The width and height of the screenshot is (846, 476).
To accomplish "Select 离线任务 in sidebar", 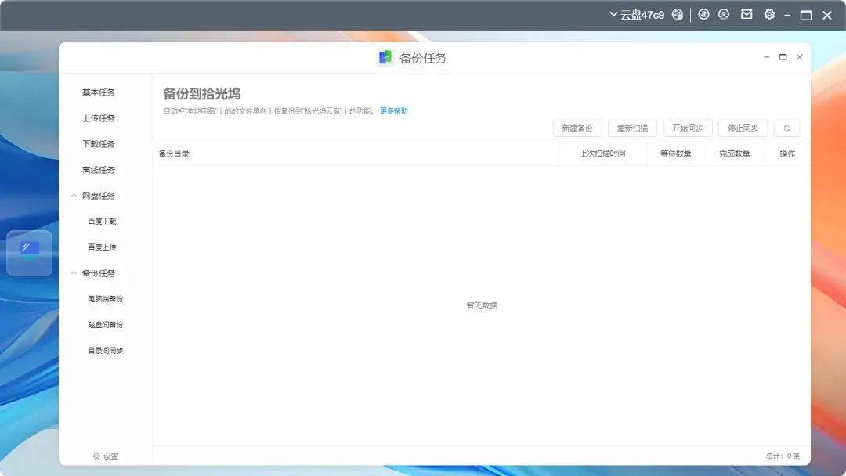I will pyautogui.click(x=98, y=170).
